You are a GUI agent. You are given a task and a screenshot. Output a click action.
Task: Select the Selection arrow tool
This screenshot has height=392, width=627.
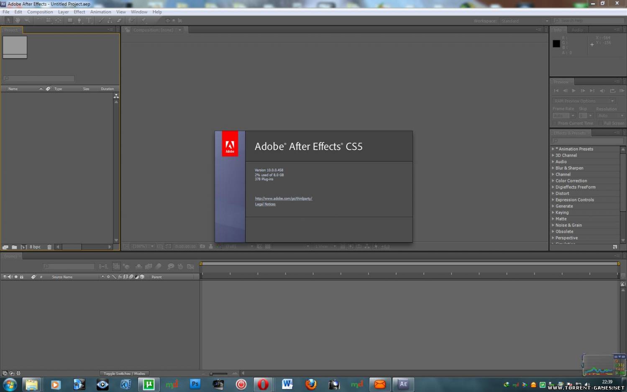[x=8, y=20]
